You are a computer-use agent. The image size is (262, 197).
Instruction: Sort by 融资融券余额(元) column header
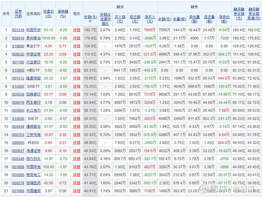point(239,14)
